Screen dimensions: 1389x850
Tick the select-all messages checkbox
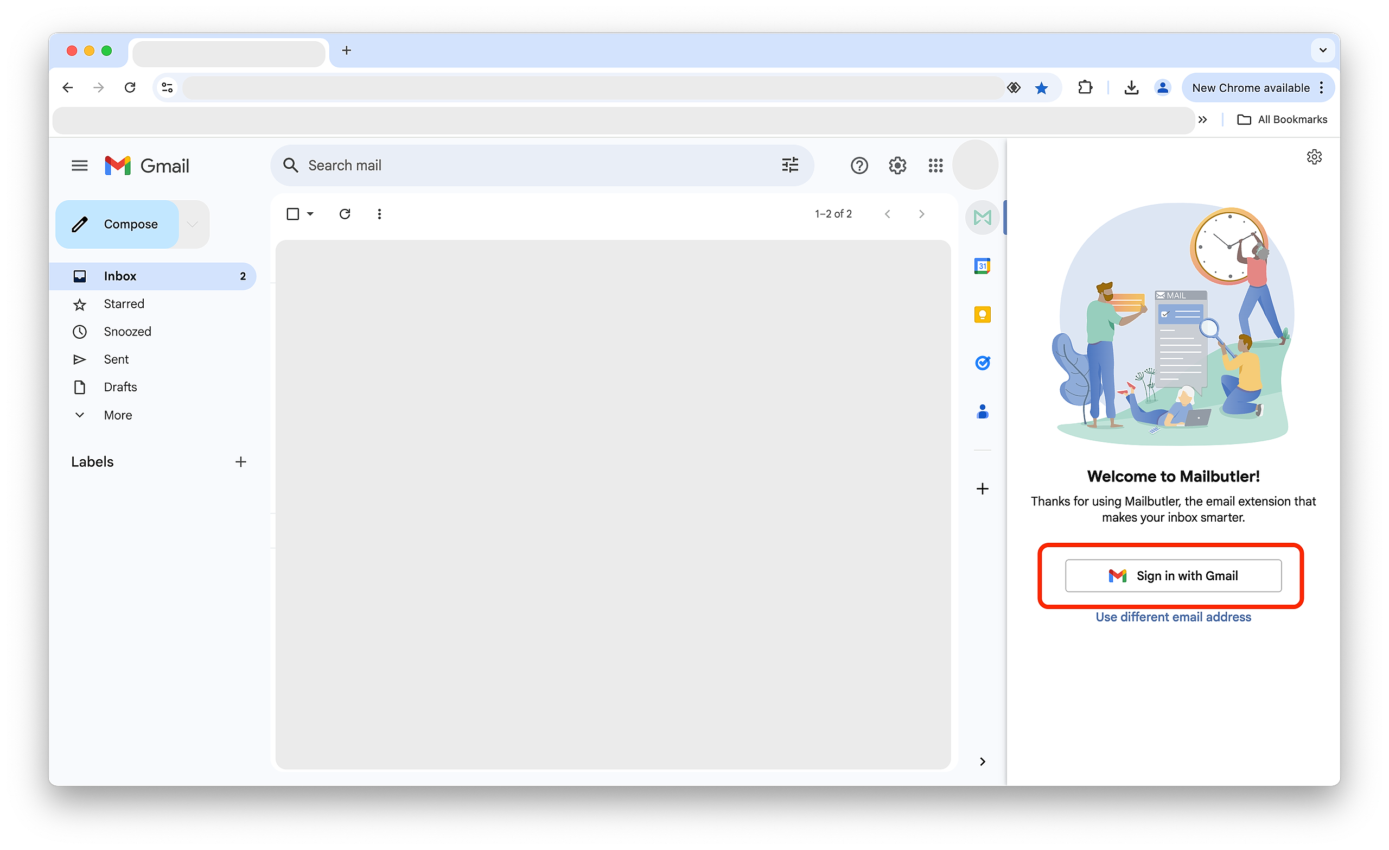(292, 214)
